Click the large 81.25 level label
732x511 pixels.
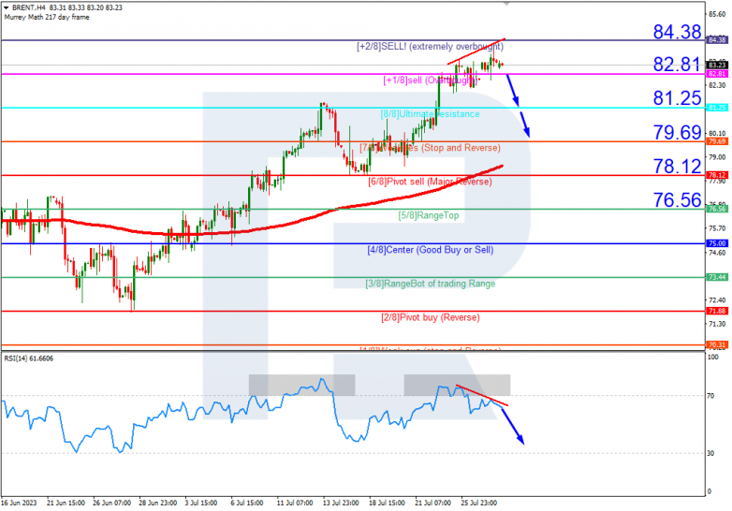pyautogui.click(x=677, y=98)
